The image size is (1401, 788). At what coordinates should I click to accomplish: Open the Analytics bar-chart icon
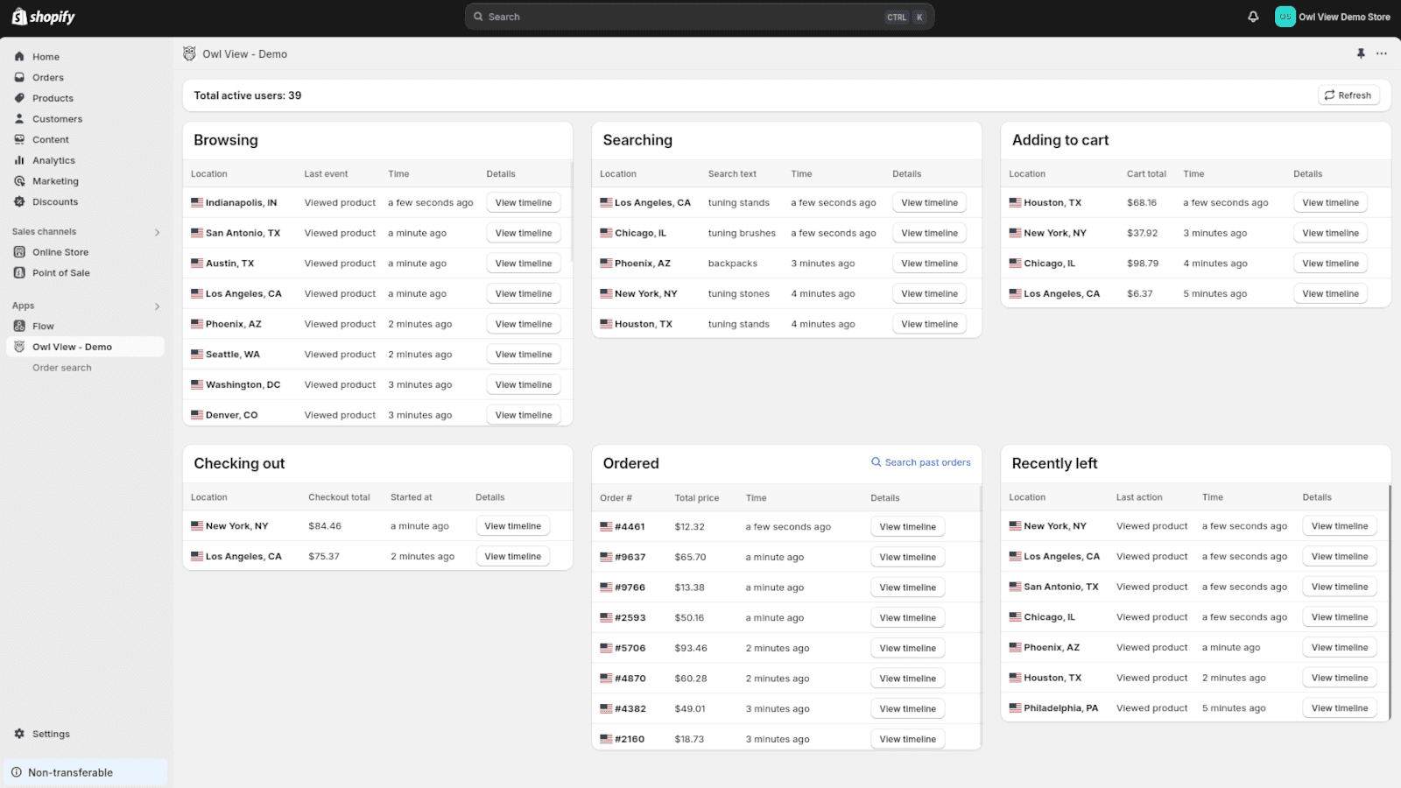point(19,160)
